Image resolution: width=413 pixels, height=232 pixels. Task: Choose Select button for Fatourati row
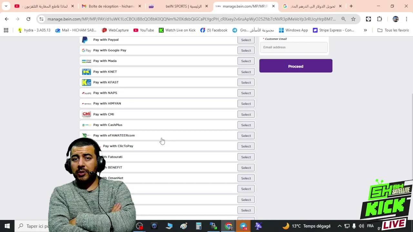tap(246, 157)
